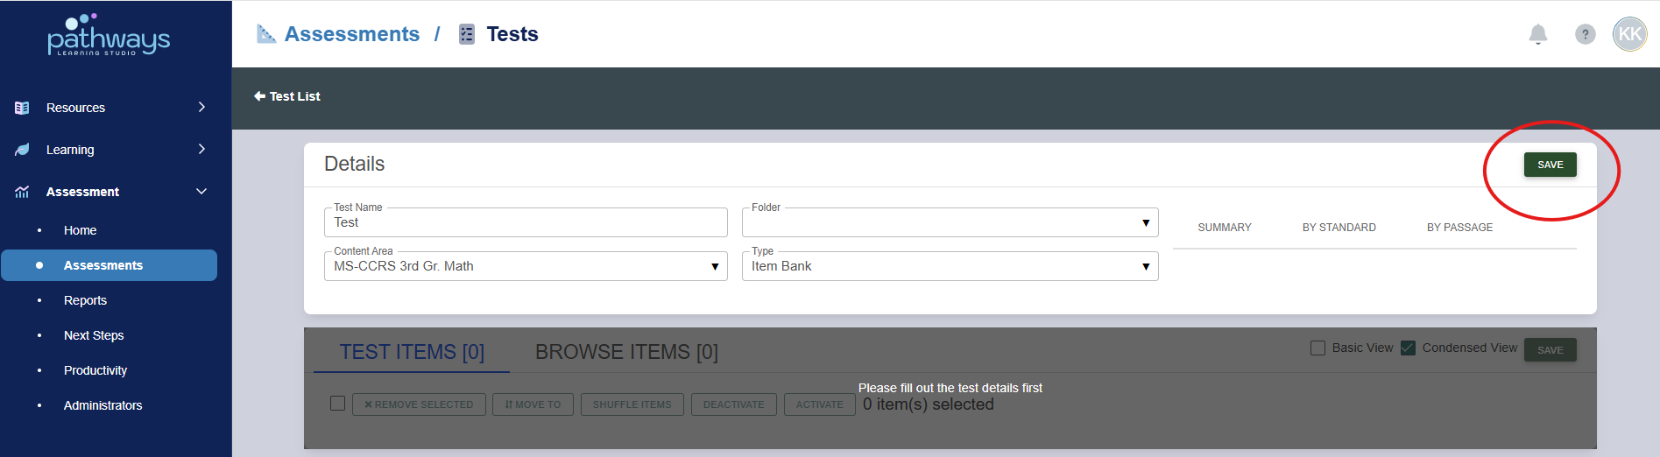1660x457 pixels.
Task: Click the Tests breadcrumb title
Action: pyautogui.click(x=512, y=34)
